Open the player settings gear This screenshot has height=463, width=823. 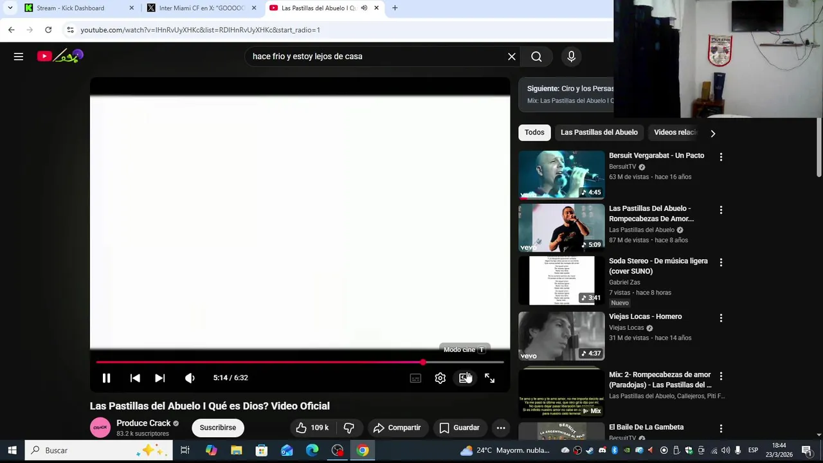click(x=440, y=378)
